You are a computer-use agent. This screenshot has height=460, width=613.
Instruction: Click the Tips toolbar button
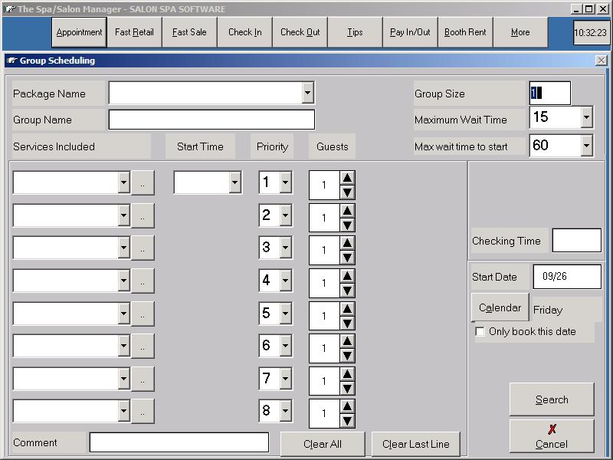click(355, 32)
